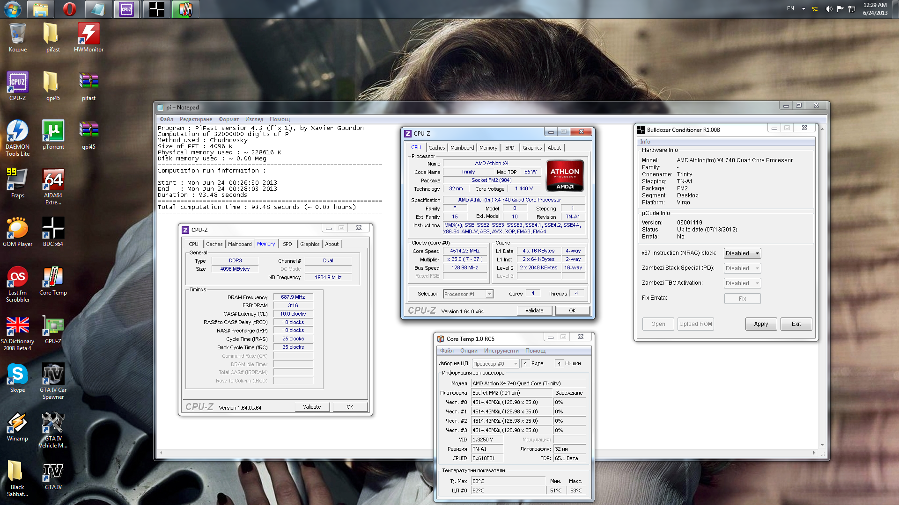The height and width of the screenshot is (505, 899).
Task: Click Open button in Bulldozer Conditioner
Action: (658, 324)
